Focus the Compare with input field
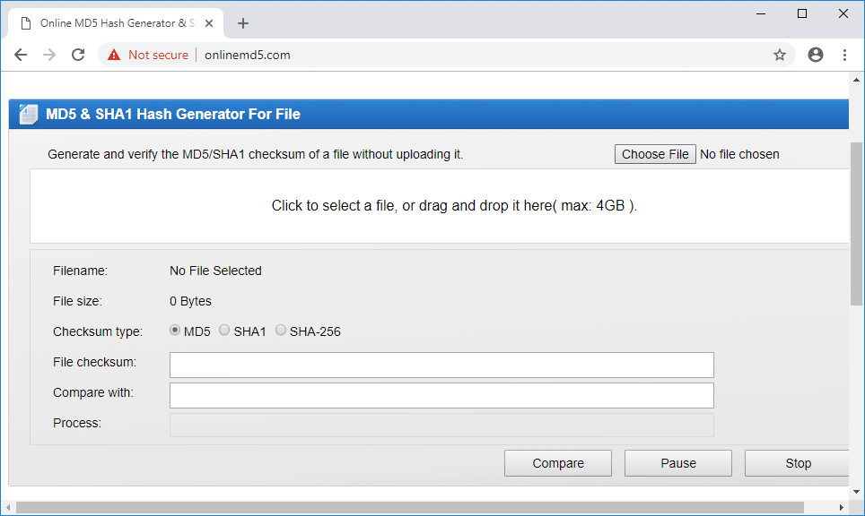This screenshot has height=516, width=865. tap(441, 395)
